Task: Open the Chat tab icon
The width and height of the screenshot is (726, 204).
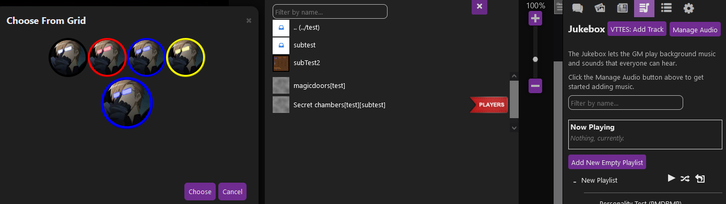Action: point(578,8)
